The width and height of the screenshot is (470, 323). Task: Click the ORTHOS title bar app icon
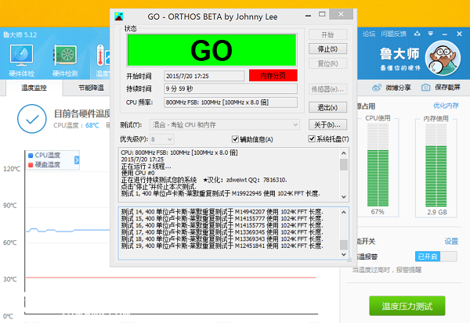pyautogui.click(x=119, y=16)
